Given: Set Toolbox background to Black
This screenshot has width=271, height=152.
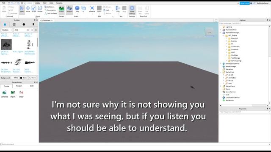Looking at the screenshot, I should click(24, 78).
